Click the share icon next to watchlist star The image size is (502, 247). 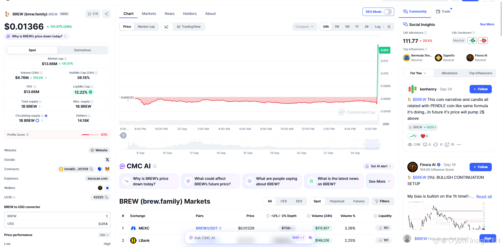tap(106, 14)
